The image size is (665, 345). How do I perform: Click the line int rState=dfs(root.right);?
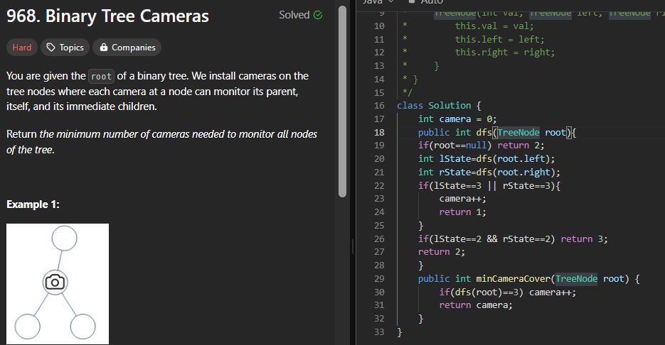[489, 172]
